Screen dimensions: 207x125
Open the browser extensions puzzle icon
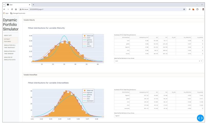[x=197, y=9]
